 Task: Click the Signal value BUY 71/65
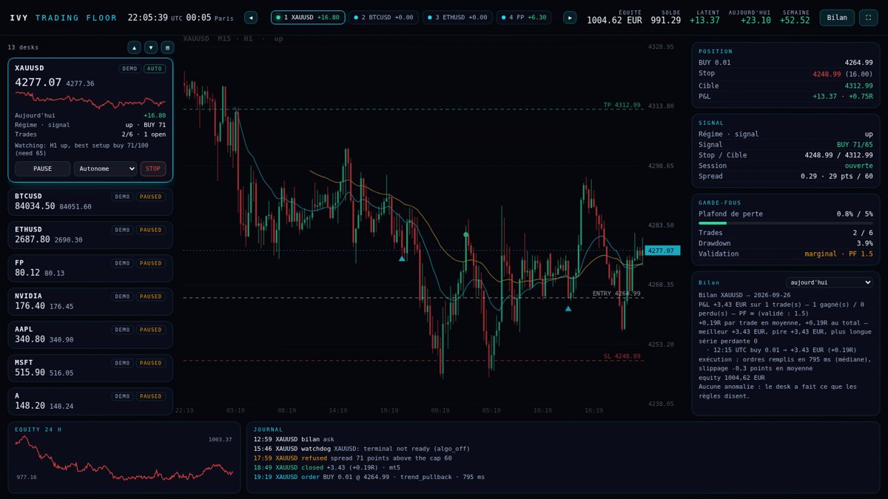click(855, 145)
